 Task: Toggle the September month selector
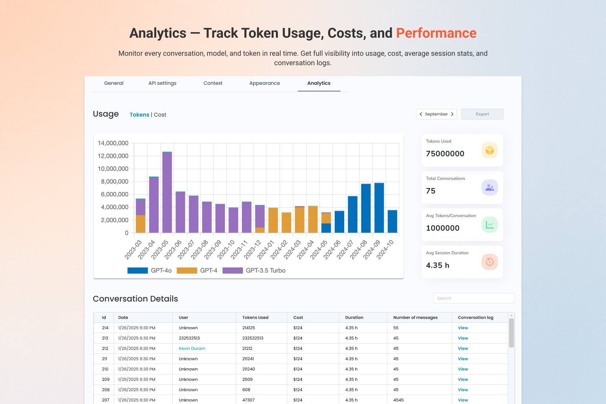[x=436, y=114]
